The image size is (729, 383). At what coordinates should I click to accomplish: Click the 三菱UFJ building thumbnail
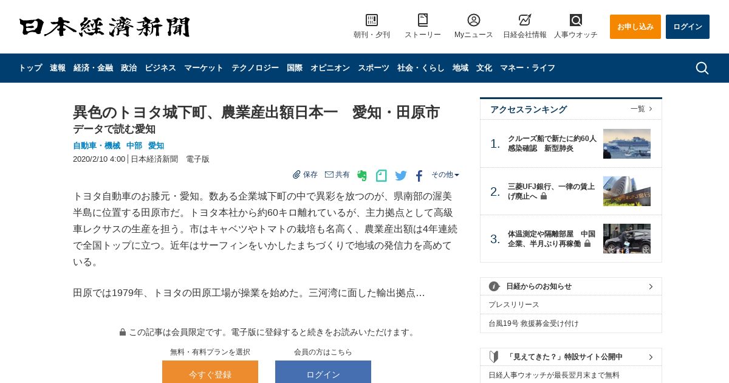pyautogui.click(x=627, y=191)
